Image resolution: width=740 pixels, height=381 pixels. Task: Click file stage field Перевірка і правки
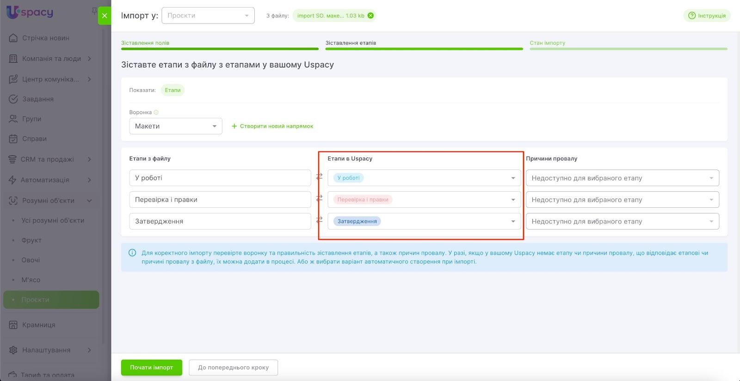220,200
